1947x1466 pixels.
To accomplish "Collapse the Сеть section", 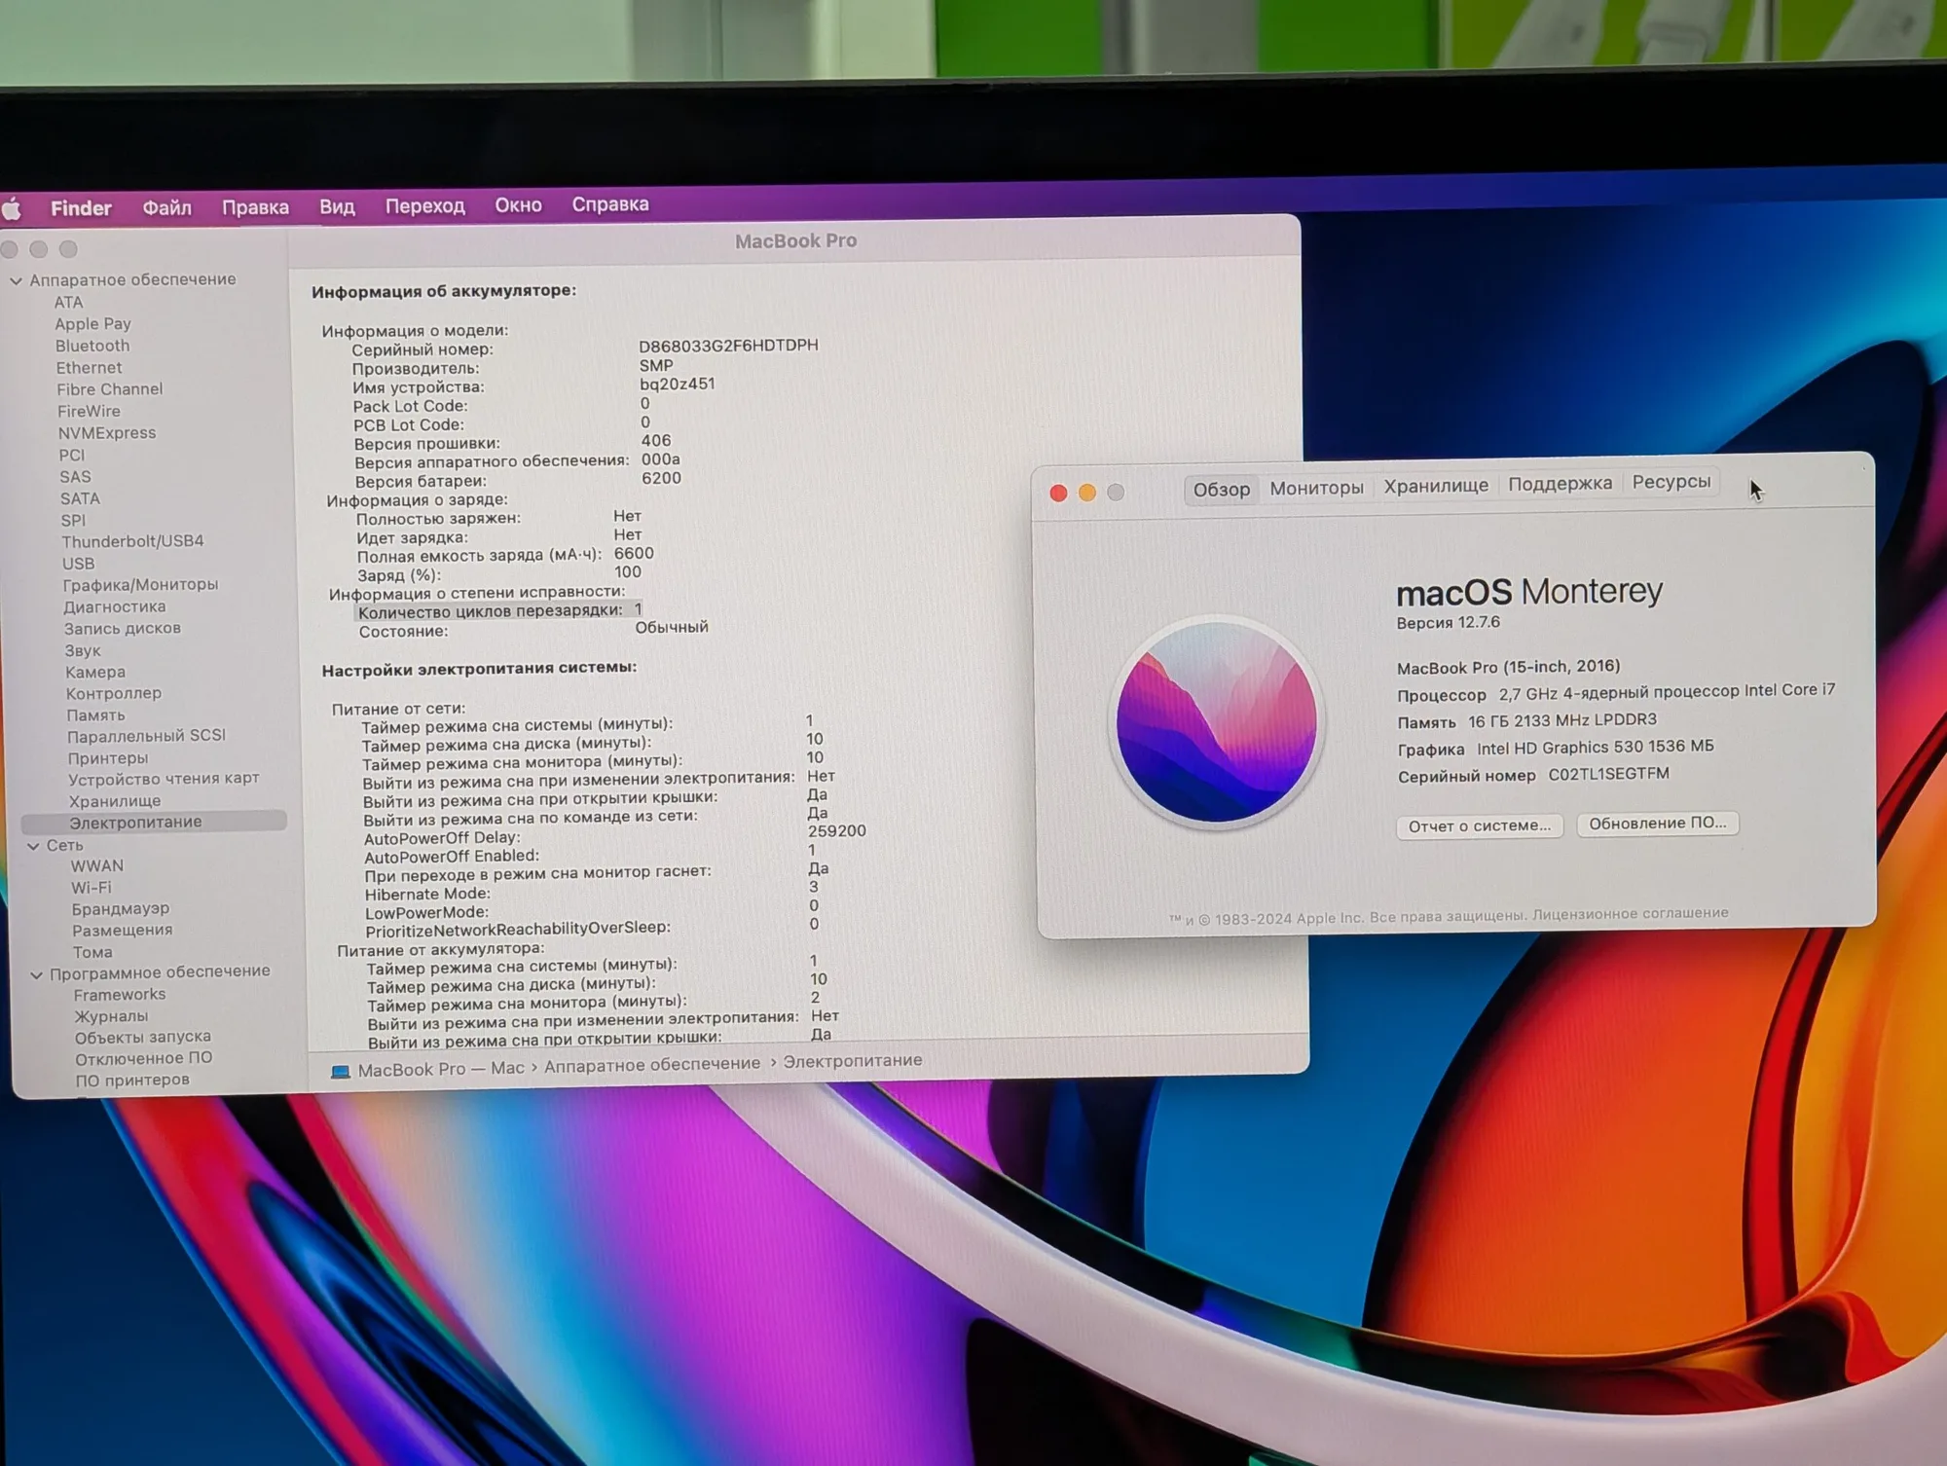I will pos(33,847).
